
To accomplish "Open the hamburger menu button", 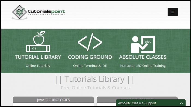I will click(173, 12).
